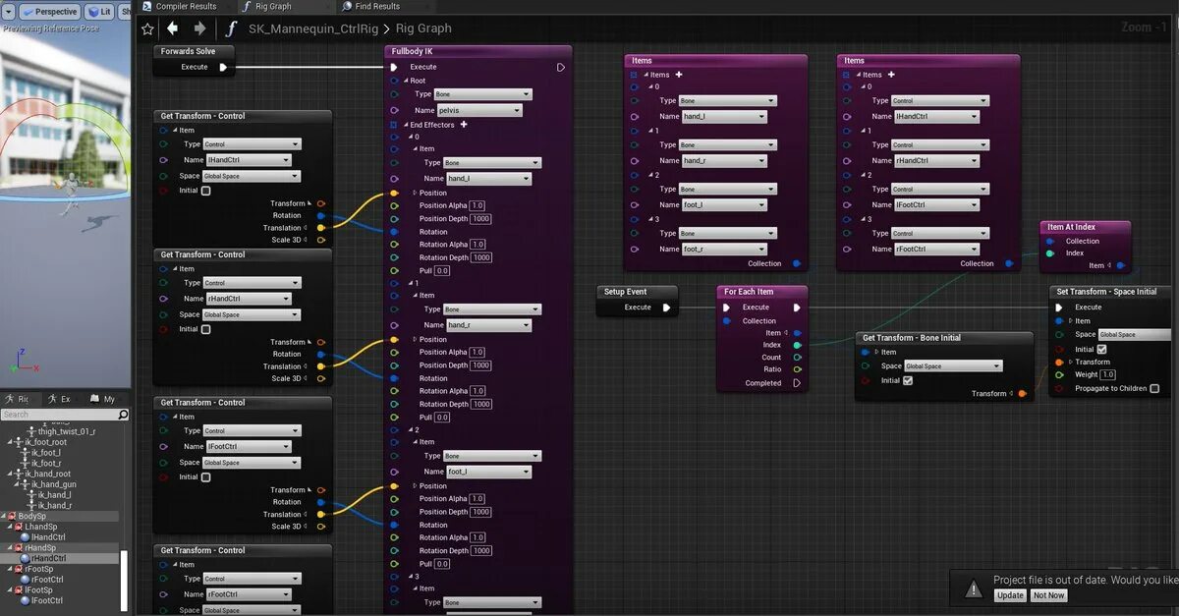The width and height of the screenshot is (1179, 616).
Task: Click Scale 3D pin of lFootCtrl Get Transform
Action: [x=320, y=527]
